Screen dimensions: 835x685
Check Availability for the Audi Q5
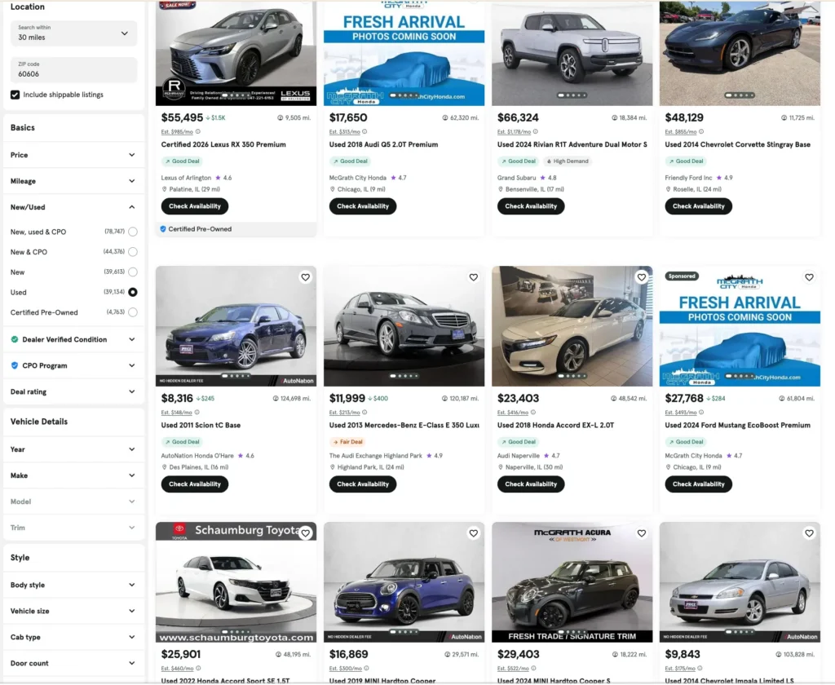tap(363, 206)
